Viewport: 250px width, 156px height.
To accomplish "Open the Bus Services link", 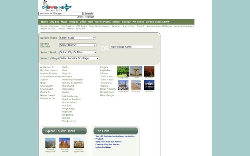I will 68,26.
